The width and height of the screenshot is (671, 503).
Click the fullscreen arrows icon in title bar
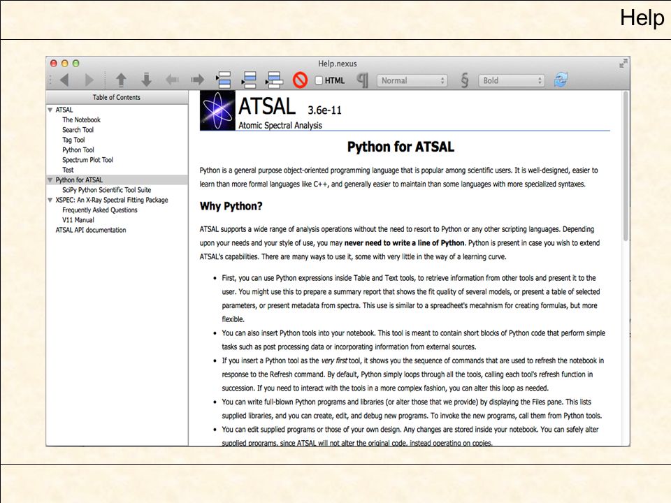tap(623, 64)
